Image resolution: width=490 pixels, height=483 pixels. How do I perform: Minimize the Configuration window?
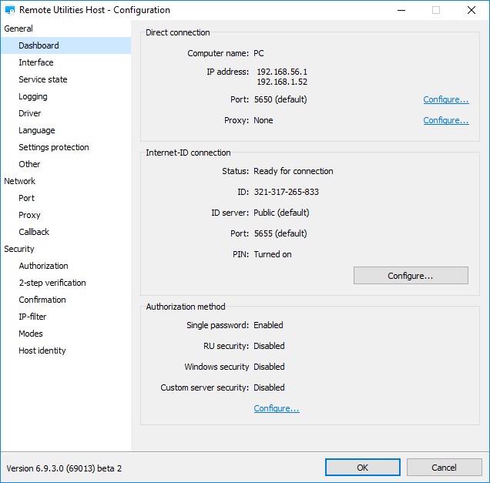pyautogui.click(x=401, y=10)
